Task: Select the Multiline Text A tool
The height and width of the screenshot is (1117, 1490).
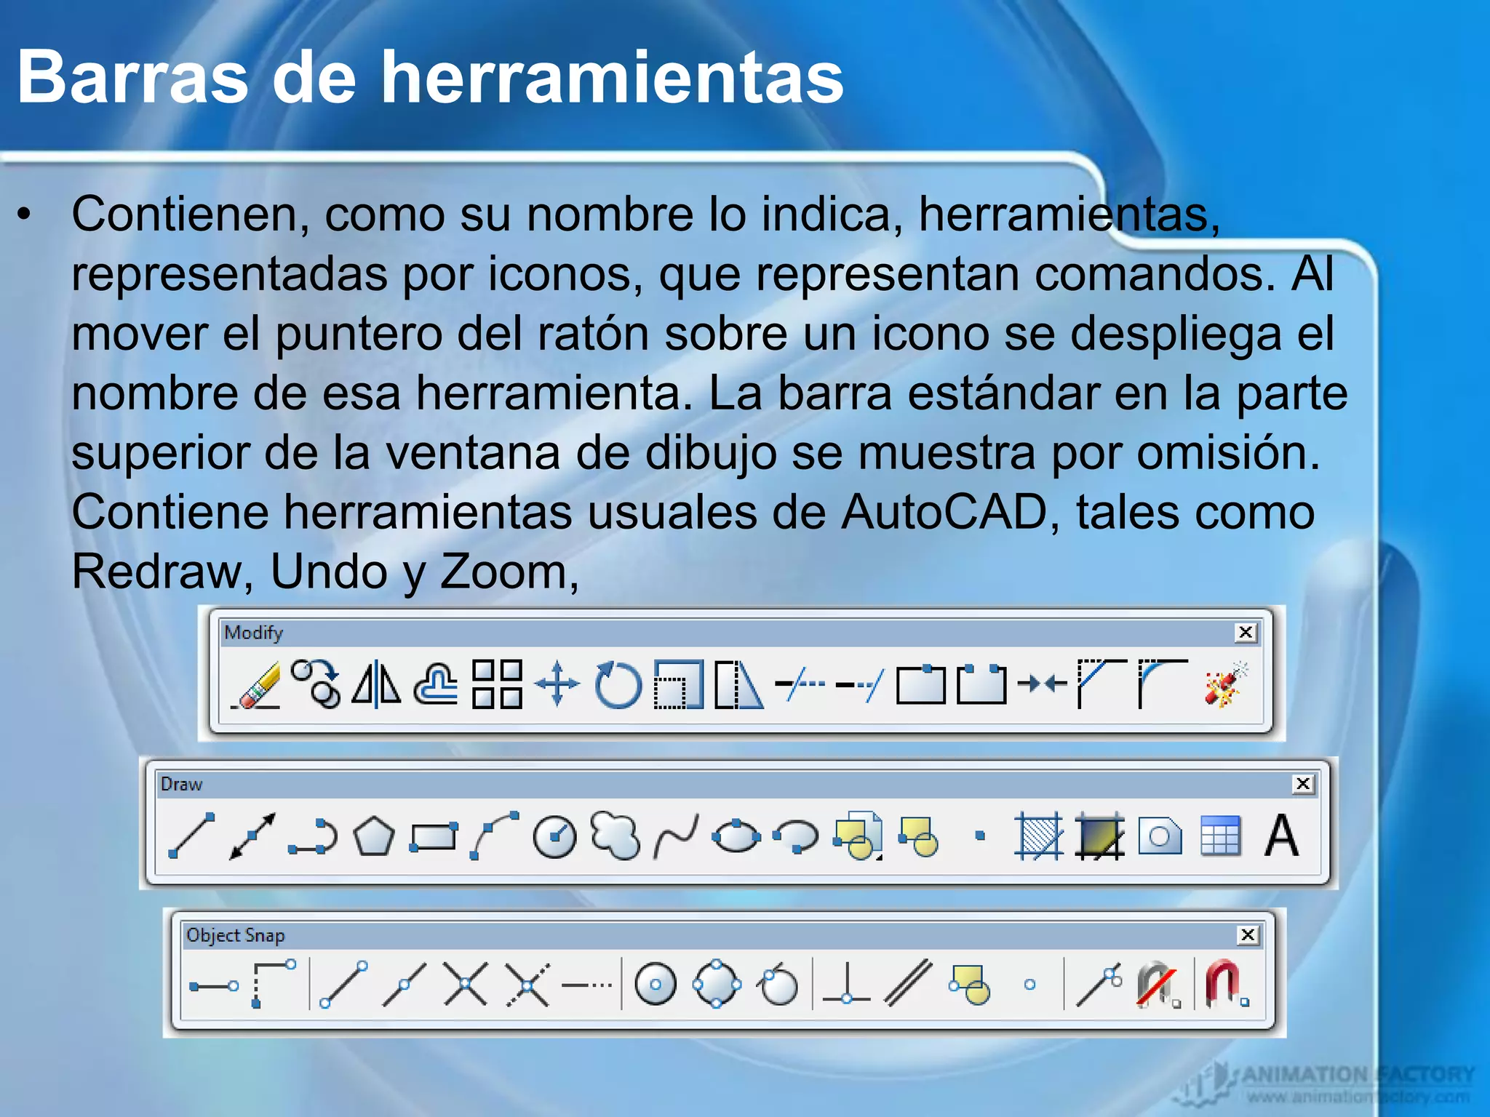Action: click(x=1281, y=836)
